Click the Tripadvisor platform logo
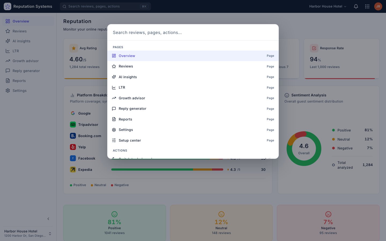Screen dimensions: 386x241 (x=73, y=125)
